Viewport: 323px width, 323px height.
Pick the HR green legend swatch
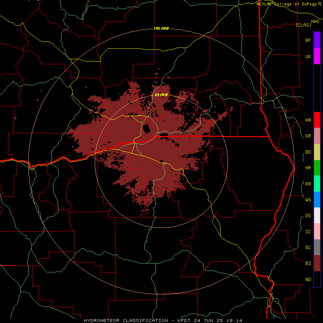pyautogui.click(x=317, y=168)
